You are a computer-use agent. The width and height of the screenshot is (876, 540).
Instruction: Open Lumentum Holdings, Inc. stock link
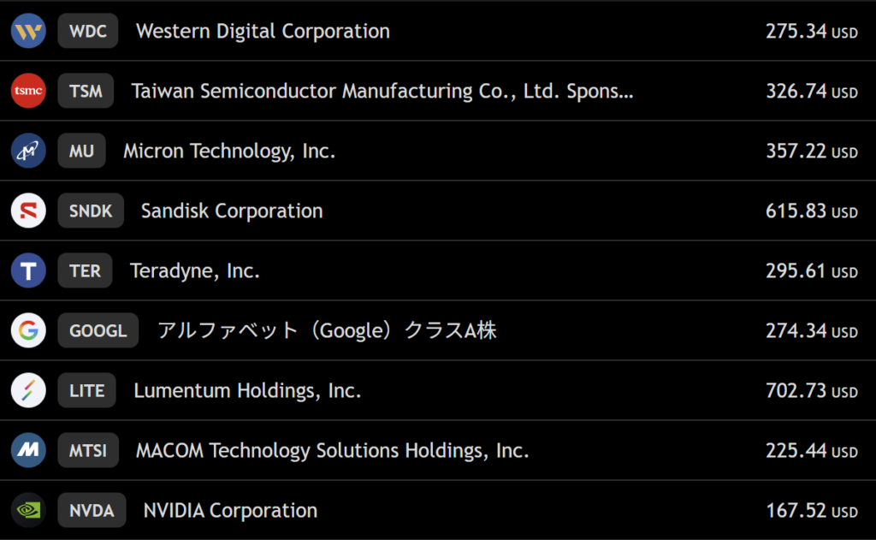tap(247, 391)
